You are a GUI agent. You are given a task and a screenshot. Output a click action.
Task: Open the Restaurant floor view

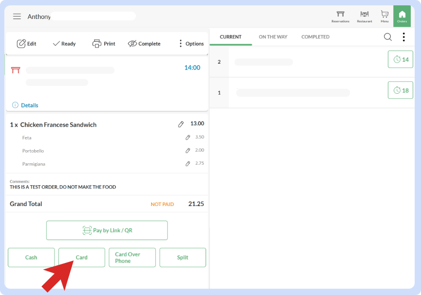(x=364, y=16)
